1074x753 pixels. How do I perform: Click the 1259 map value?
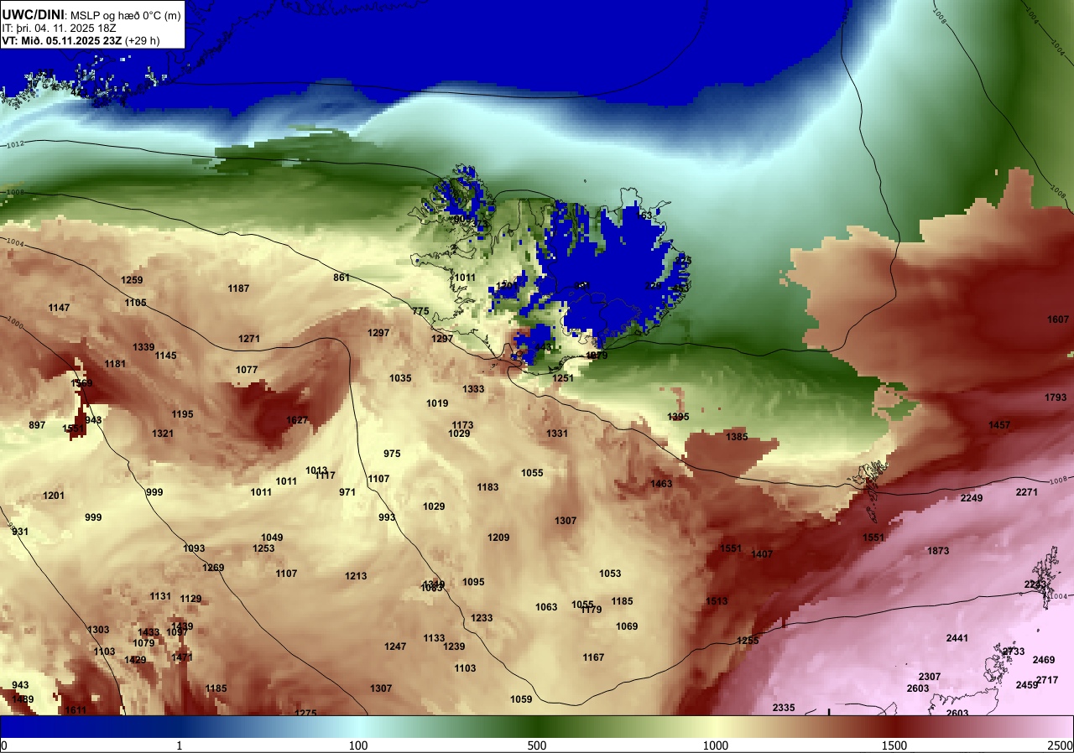(132, 280)
